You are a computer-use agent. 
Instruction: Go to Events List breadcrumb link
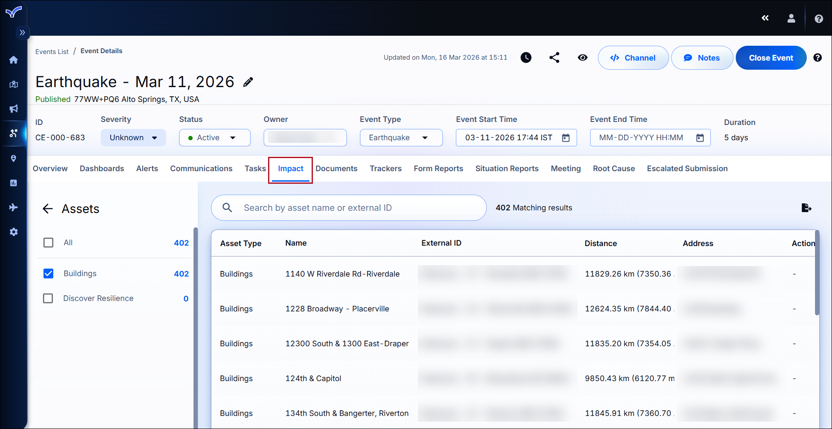tap(52, 51)
